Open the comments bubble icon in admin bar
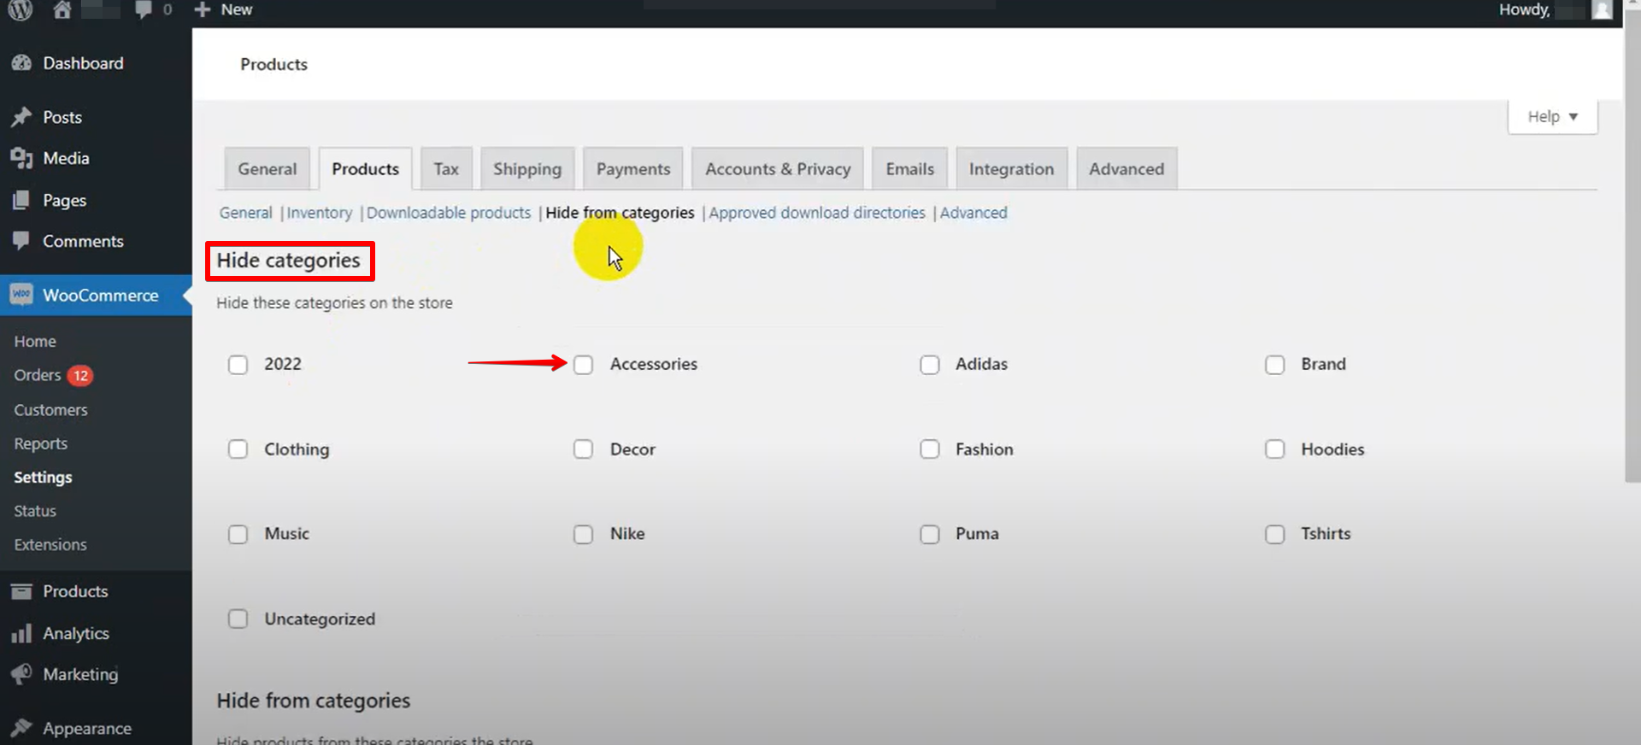The height and width of the screenshot is (745, 1641). pos(144,9)
